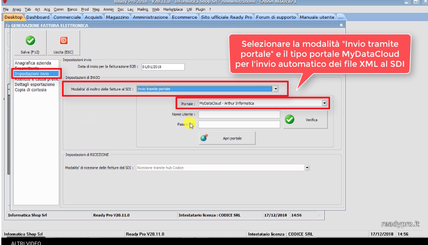Click the green Verifica checkmark button
Viewport: 428px width, 245px height.
coord(306,120)
